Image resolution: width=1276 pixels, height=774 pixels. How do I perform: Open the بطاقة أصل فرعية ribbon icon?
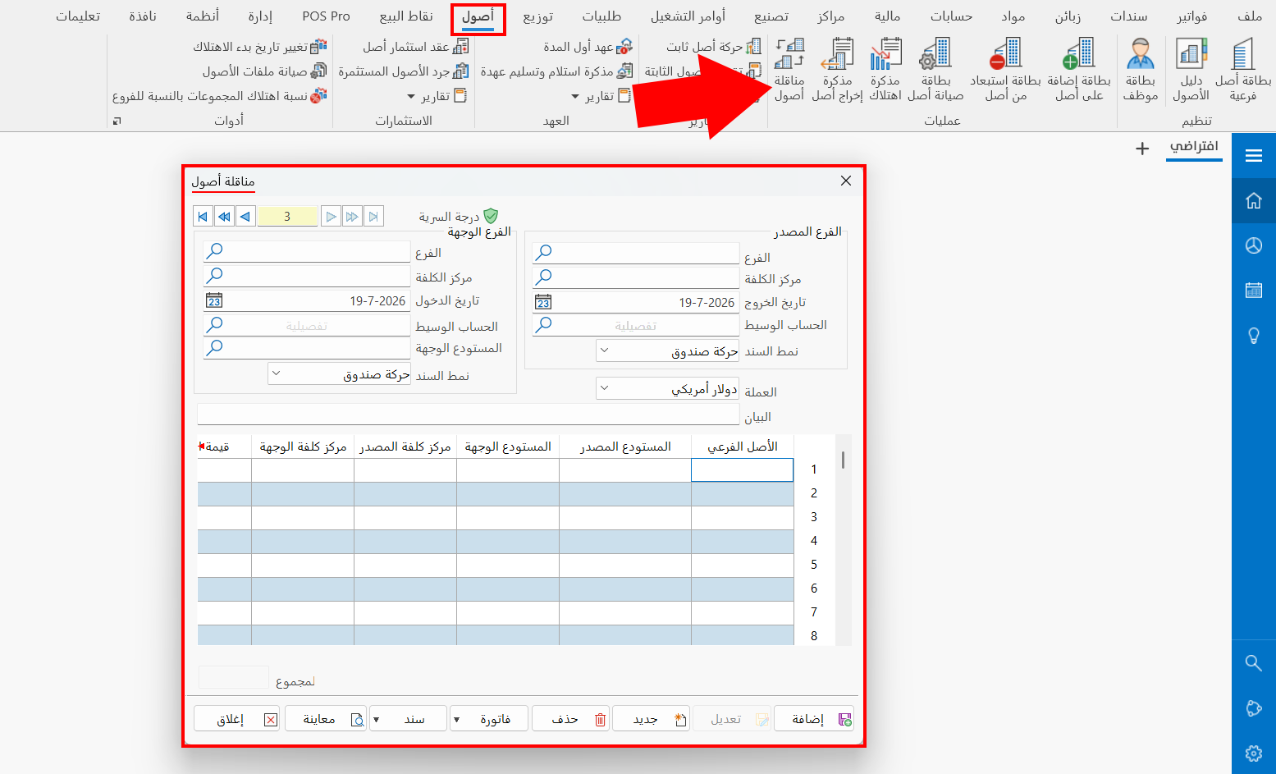point(1242,70)
